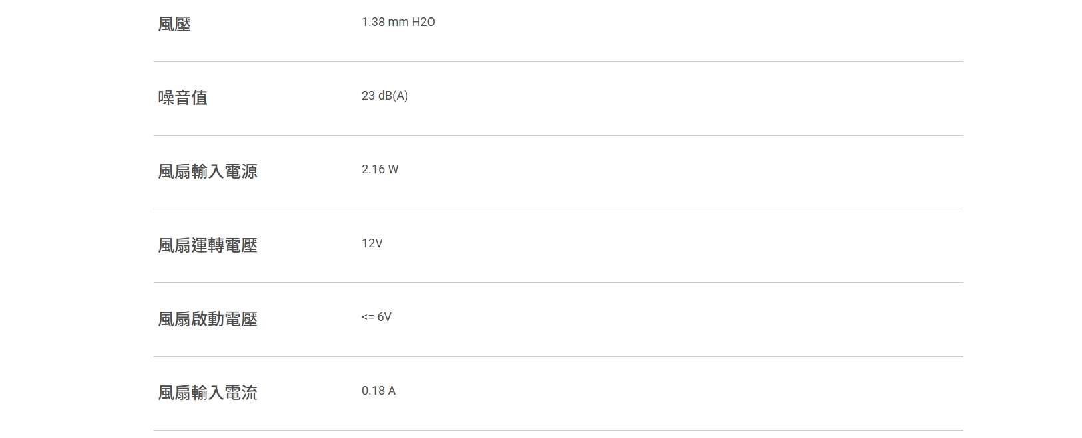Viewport: 1082px width, 438px height.
Task: Select the 0.18 A current value
Action: click(x=378, y=391)
